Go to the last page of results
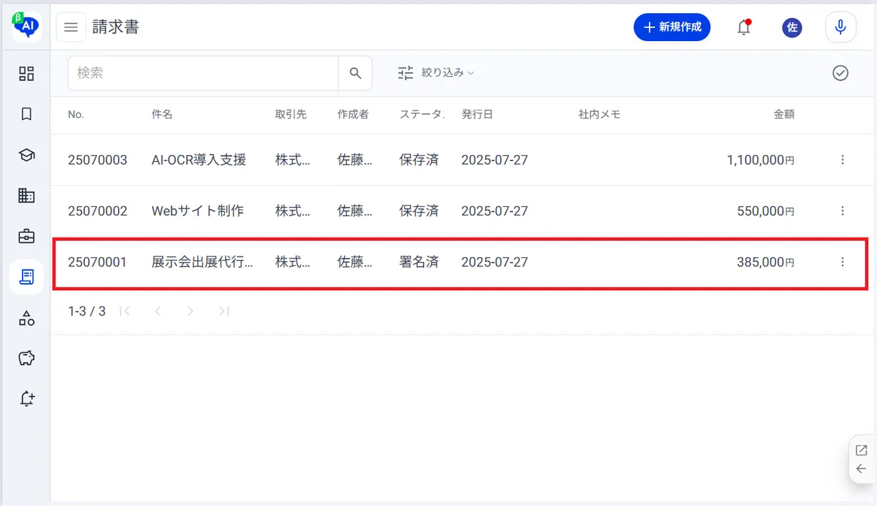Viewport: 877px width, 506px height. [x=223, y=311]
